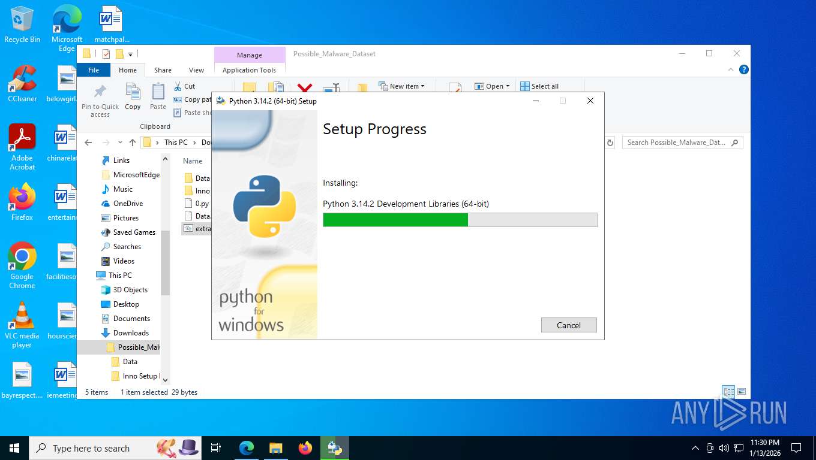Click the search box in Explorer
This screenshot has width=816, height=460.
point(682,143)
